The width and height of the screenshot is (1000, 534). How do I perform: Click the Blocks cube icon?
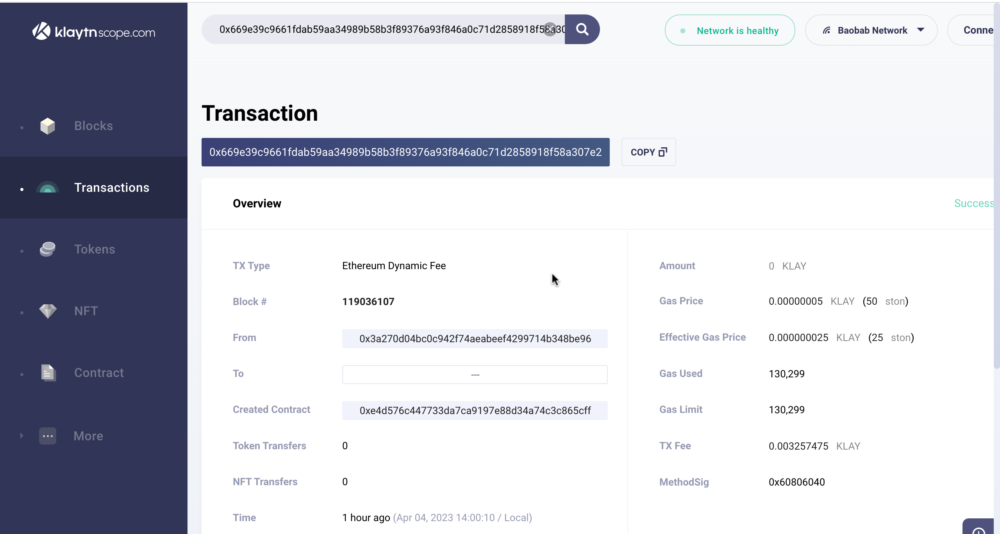coord(48,126)
